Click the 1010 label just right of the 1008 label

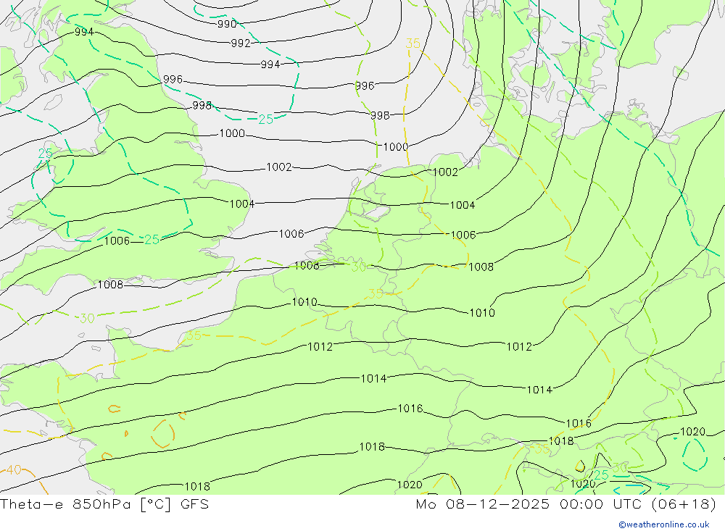(482, 313)
